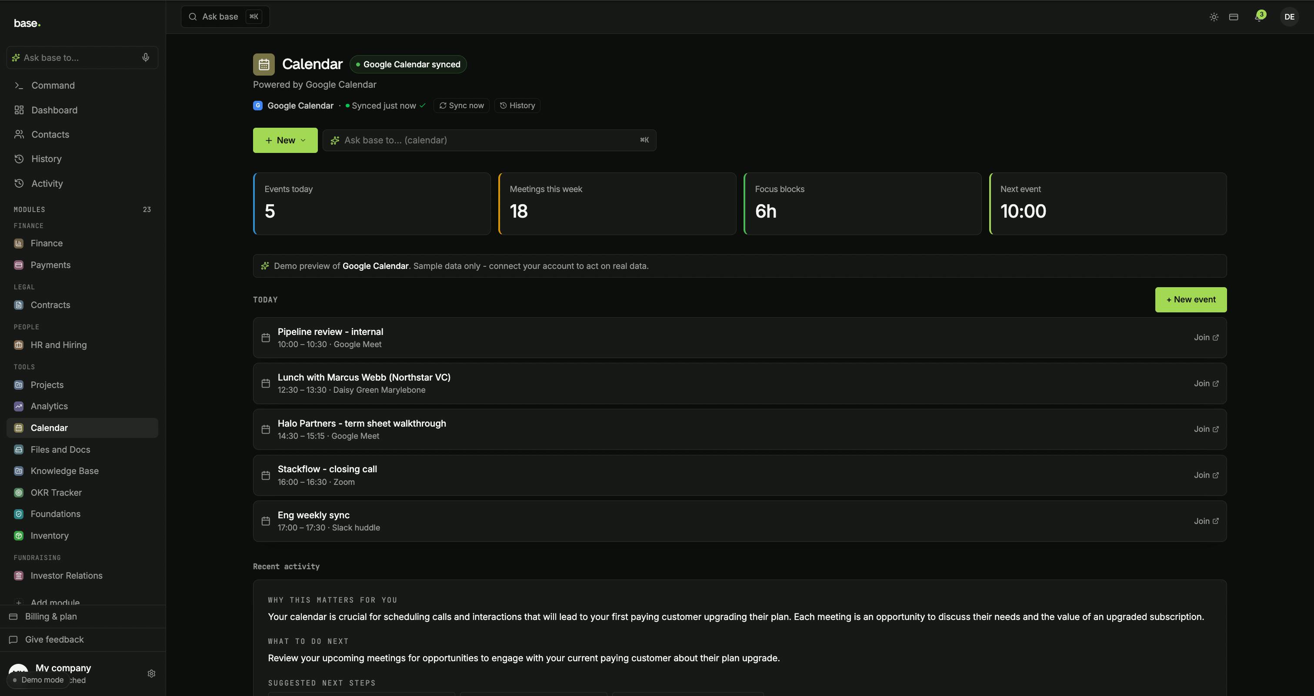This screenshot has height=696, width=1314.
Task: Focus the top Ask base search box
Action: (x=225, y=17)
